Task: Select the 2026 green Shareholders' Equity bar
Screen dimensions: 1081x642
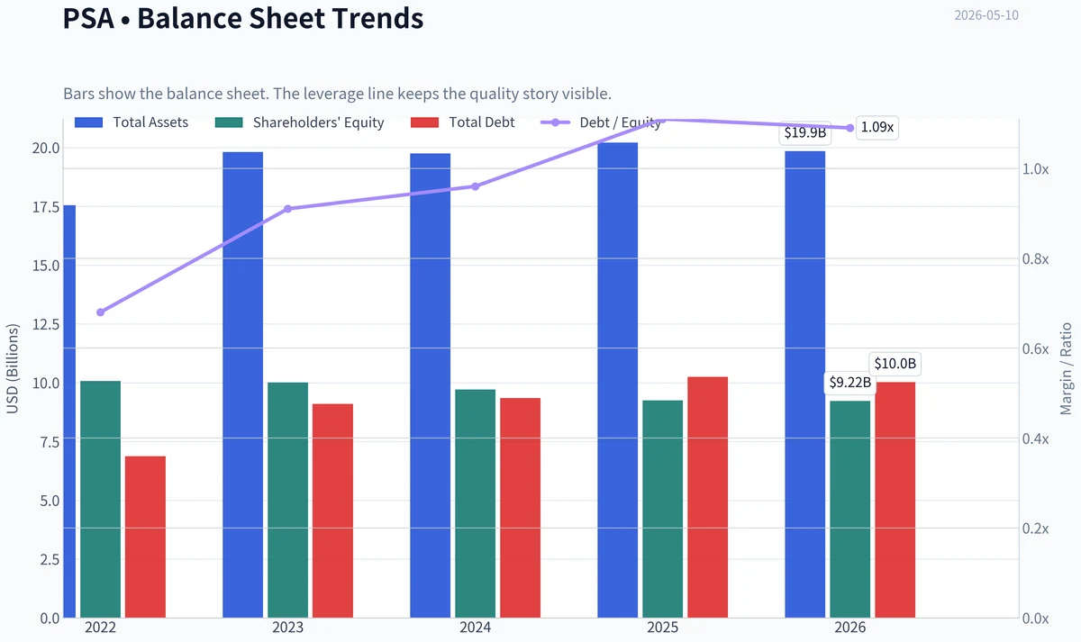Action: point(850,510)
